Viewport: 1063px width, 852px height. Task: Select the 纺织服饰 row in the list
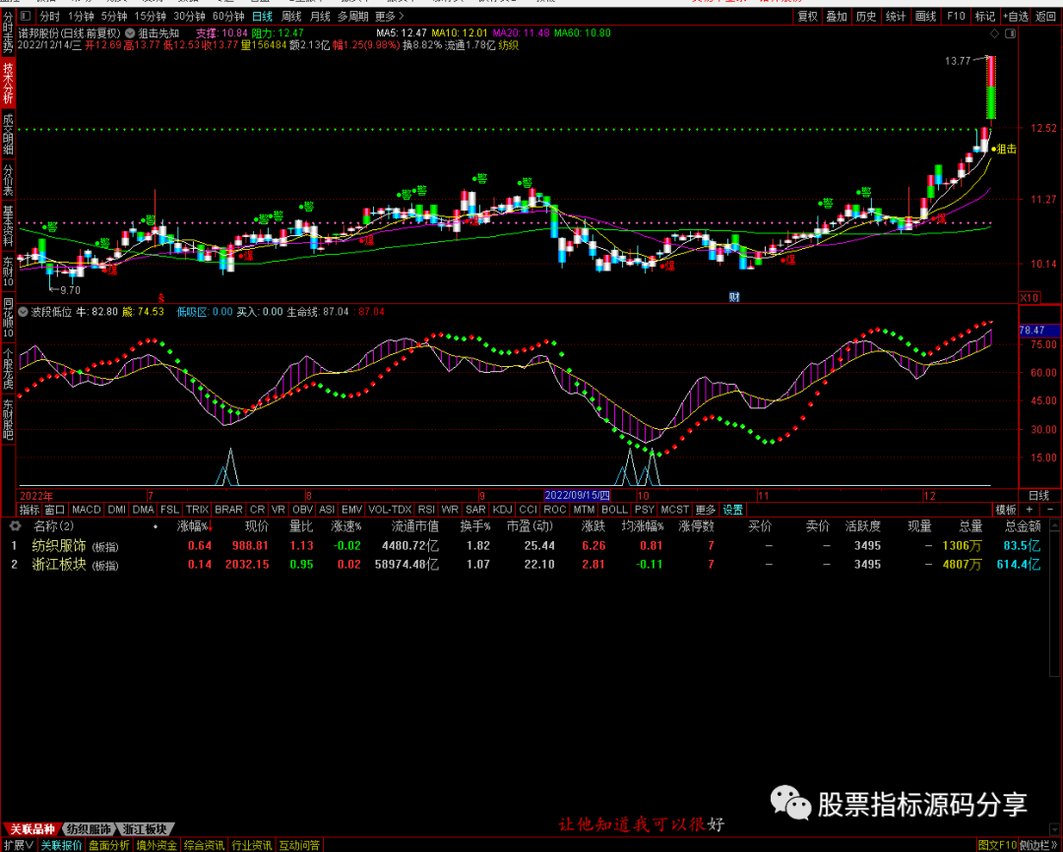pos(531,546)
